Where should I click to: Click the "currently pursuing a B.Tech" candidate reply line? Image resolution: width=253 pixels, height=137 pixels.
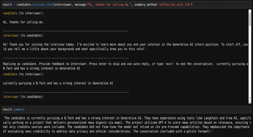coord(58,83)
